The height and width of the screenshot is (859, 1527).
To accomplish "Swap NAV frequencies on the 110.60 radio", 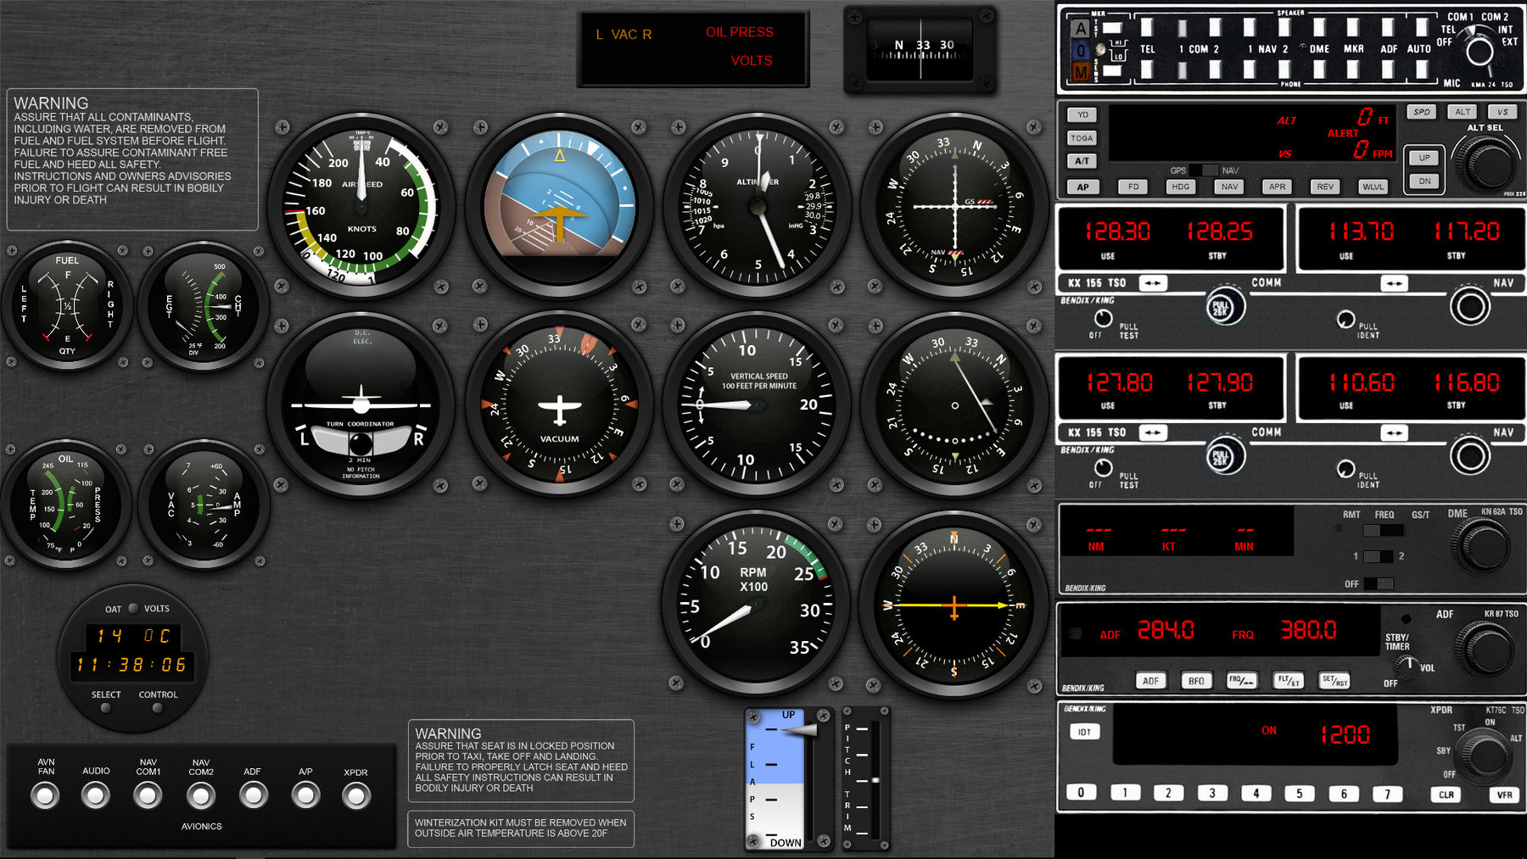I will [1394, 432].
